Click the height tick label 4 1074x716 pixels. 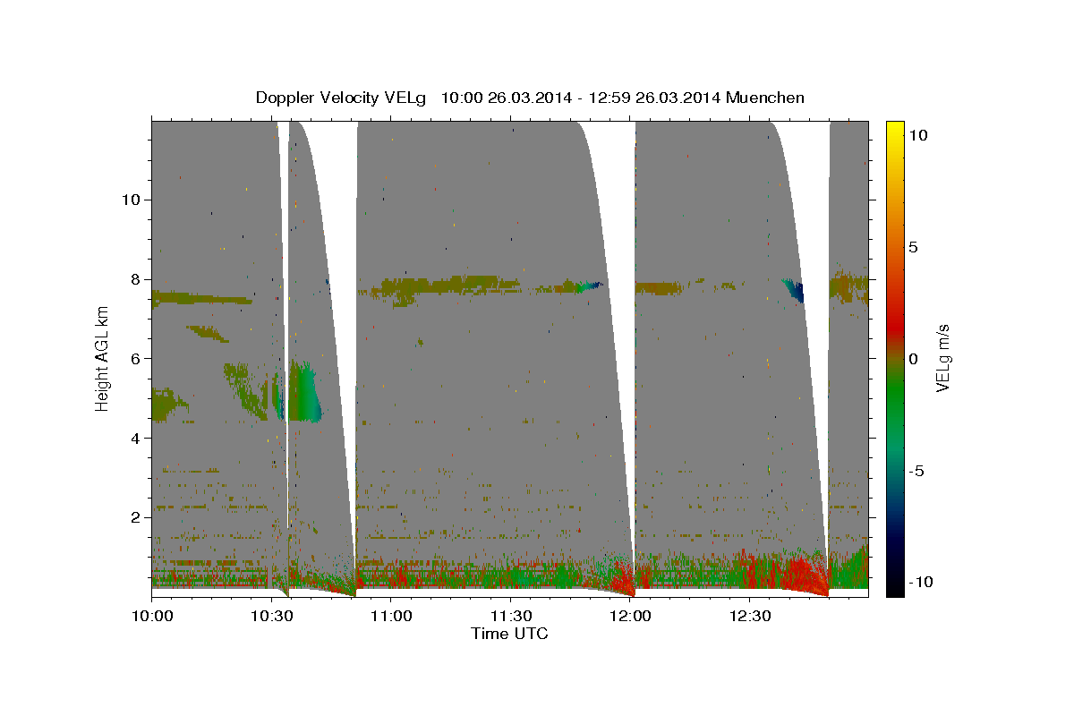coord(137,438)
